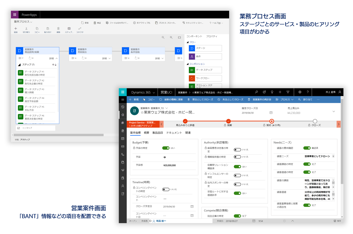Viewport: 353px width, 234px height.
Task: Open settings gear in Dynamics header
Action: point(300,92)
